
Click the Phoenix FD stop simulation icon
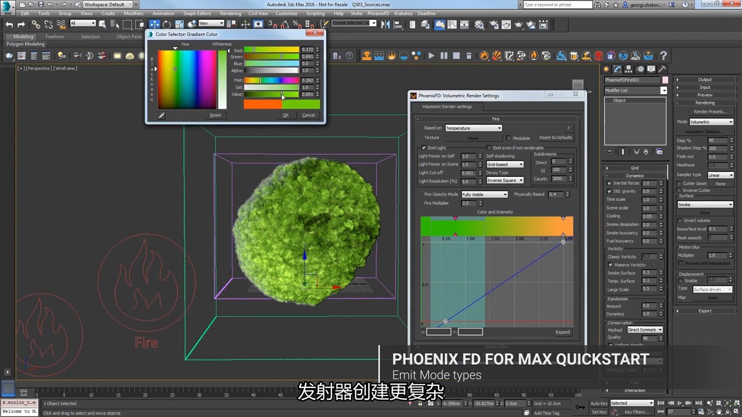456,56
